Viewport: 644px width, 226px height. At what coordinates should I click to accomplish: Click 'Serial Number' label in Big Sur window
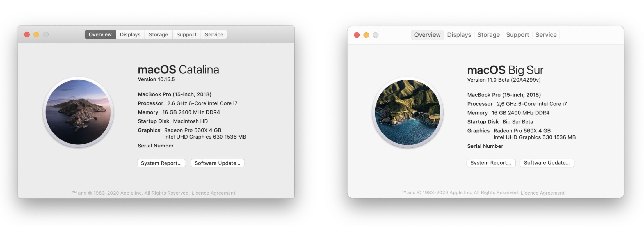tap(485, 146)
